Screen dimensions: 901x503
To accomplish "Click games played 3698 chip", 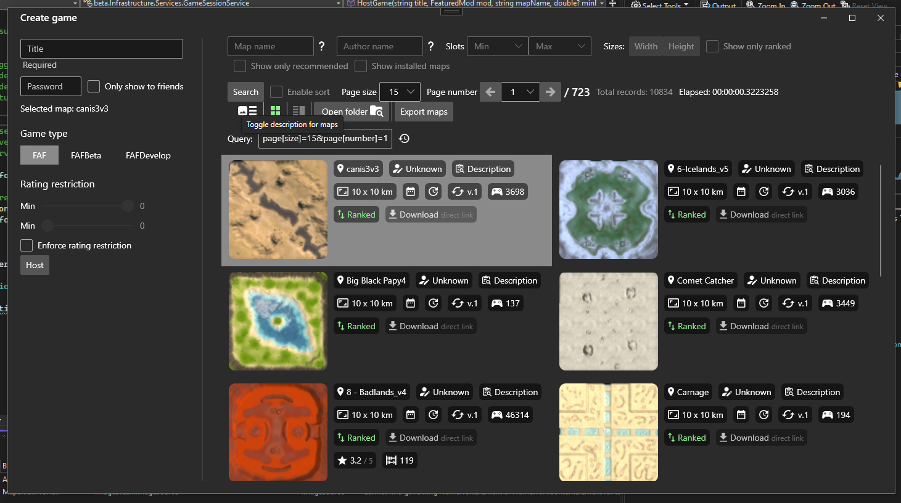I will point(508,192).
